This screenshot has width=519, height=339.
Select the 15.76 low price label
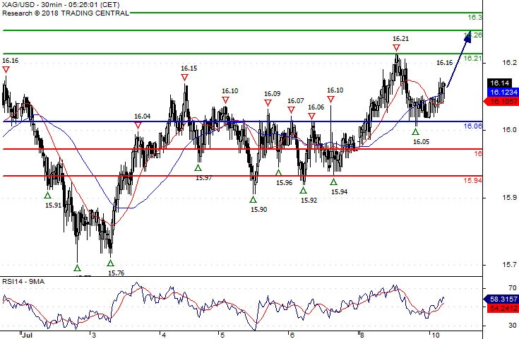117,273
